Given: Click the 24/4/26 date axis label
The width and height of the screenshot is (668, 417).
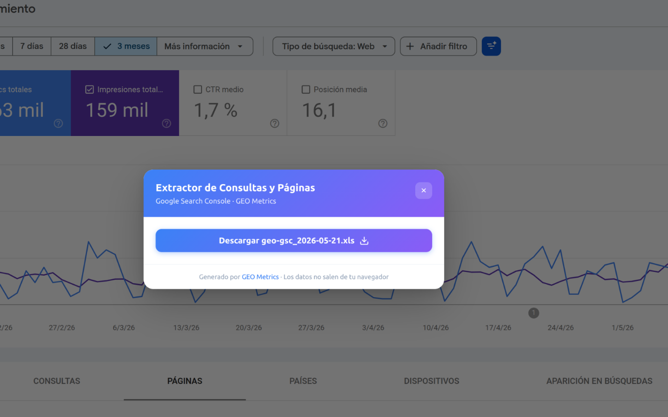Looking at the screenshot, I should pyautogui.click(x=560, y=328).
